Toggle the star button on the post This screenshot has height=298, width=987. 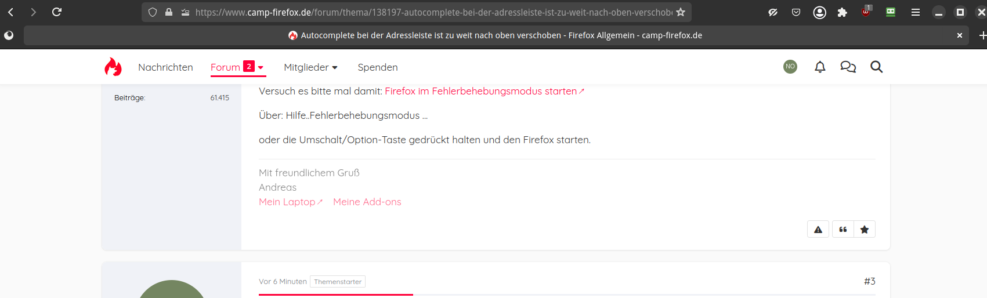[x=865, y=230]
